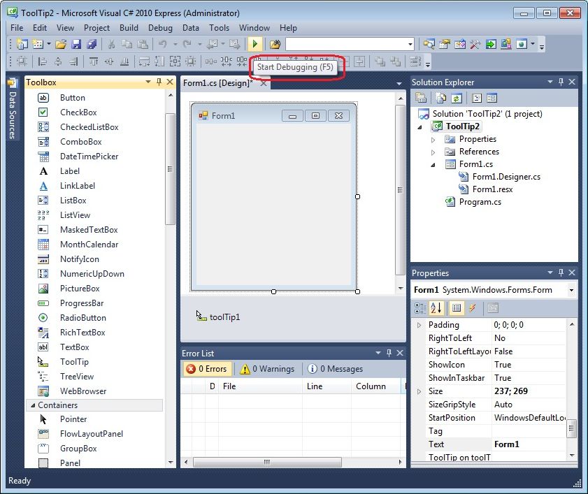Toggle the 0 Errors filter
588x494 pixels.
pyautogui.click(x=206, y=369)
